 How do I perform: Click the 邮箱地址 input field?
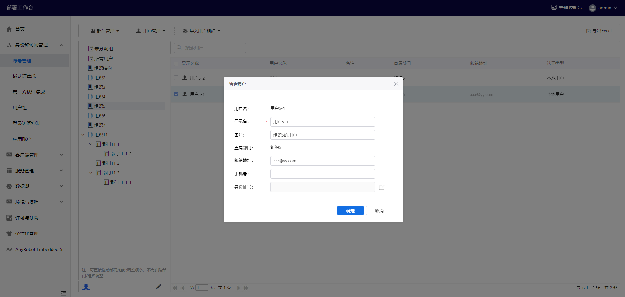[x=323, y=161]
